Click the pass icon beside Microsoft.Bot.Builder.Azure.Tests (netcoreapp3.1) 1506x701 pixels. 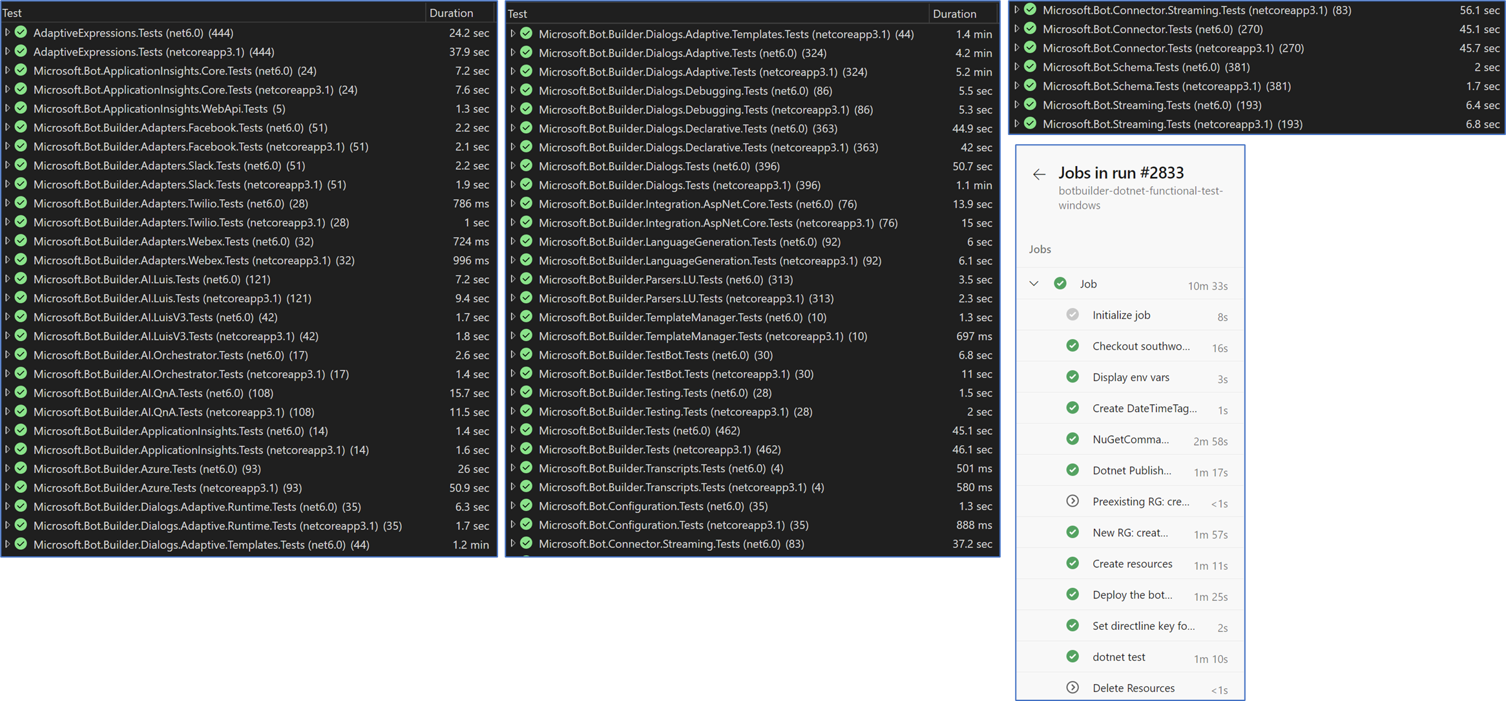point(20,488)
